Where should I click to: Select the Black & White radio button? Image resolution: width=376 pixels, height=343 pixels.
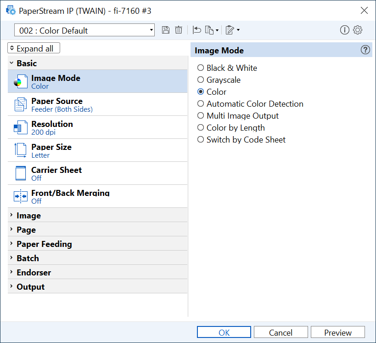(x=201, y=68)
